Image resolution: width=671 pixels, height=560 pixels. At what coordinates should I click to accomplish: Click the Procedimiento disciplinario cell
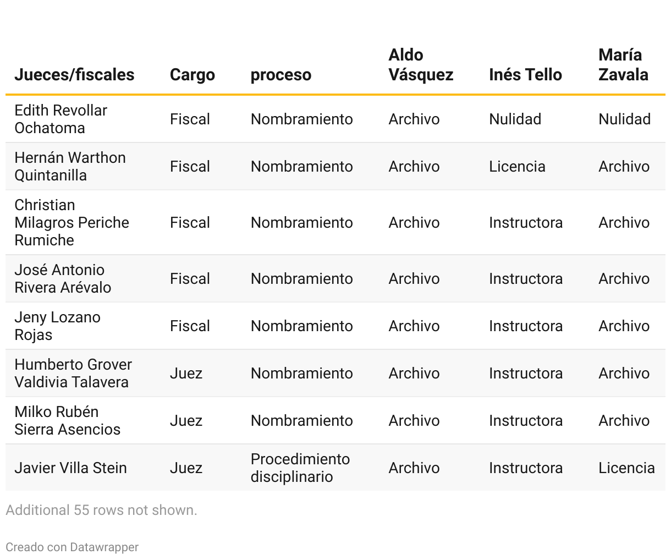300,468
